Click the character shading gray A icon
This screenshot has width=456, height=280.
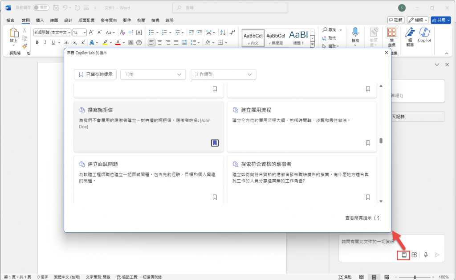131,42
